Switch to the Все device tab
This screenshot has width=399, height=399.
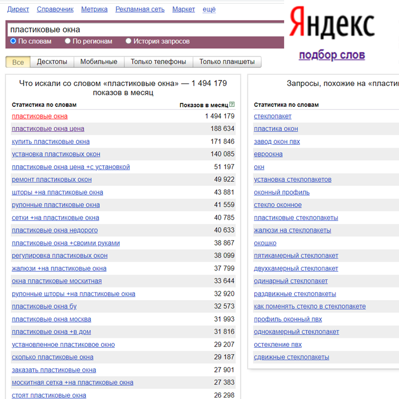[18, 62]
